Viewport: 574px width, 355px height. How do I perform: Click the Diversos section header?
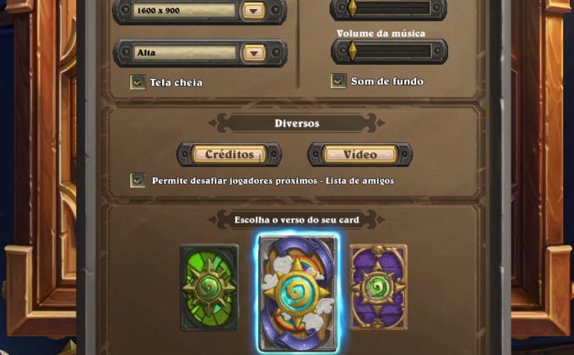[x=297, y=123]
